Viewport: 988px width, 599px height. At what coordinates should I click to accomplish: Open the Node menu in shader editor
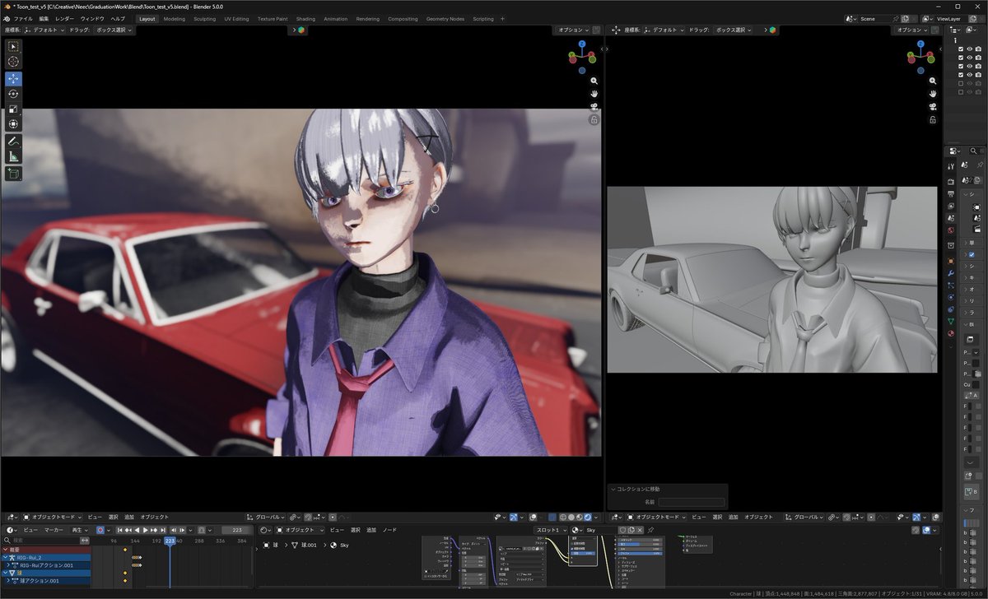pos(389,531)
